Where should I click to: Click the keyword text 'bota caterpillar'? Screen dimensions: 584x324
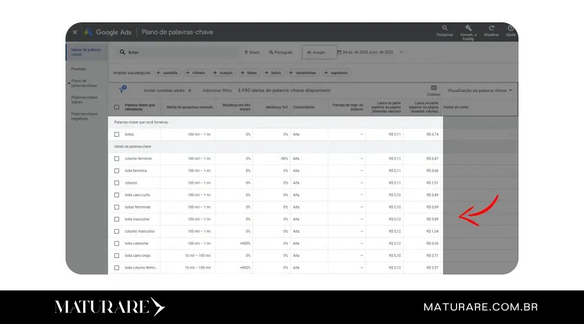(x=137, y=243)
